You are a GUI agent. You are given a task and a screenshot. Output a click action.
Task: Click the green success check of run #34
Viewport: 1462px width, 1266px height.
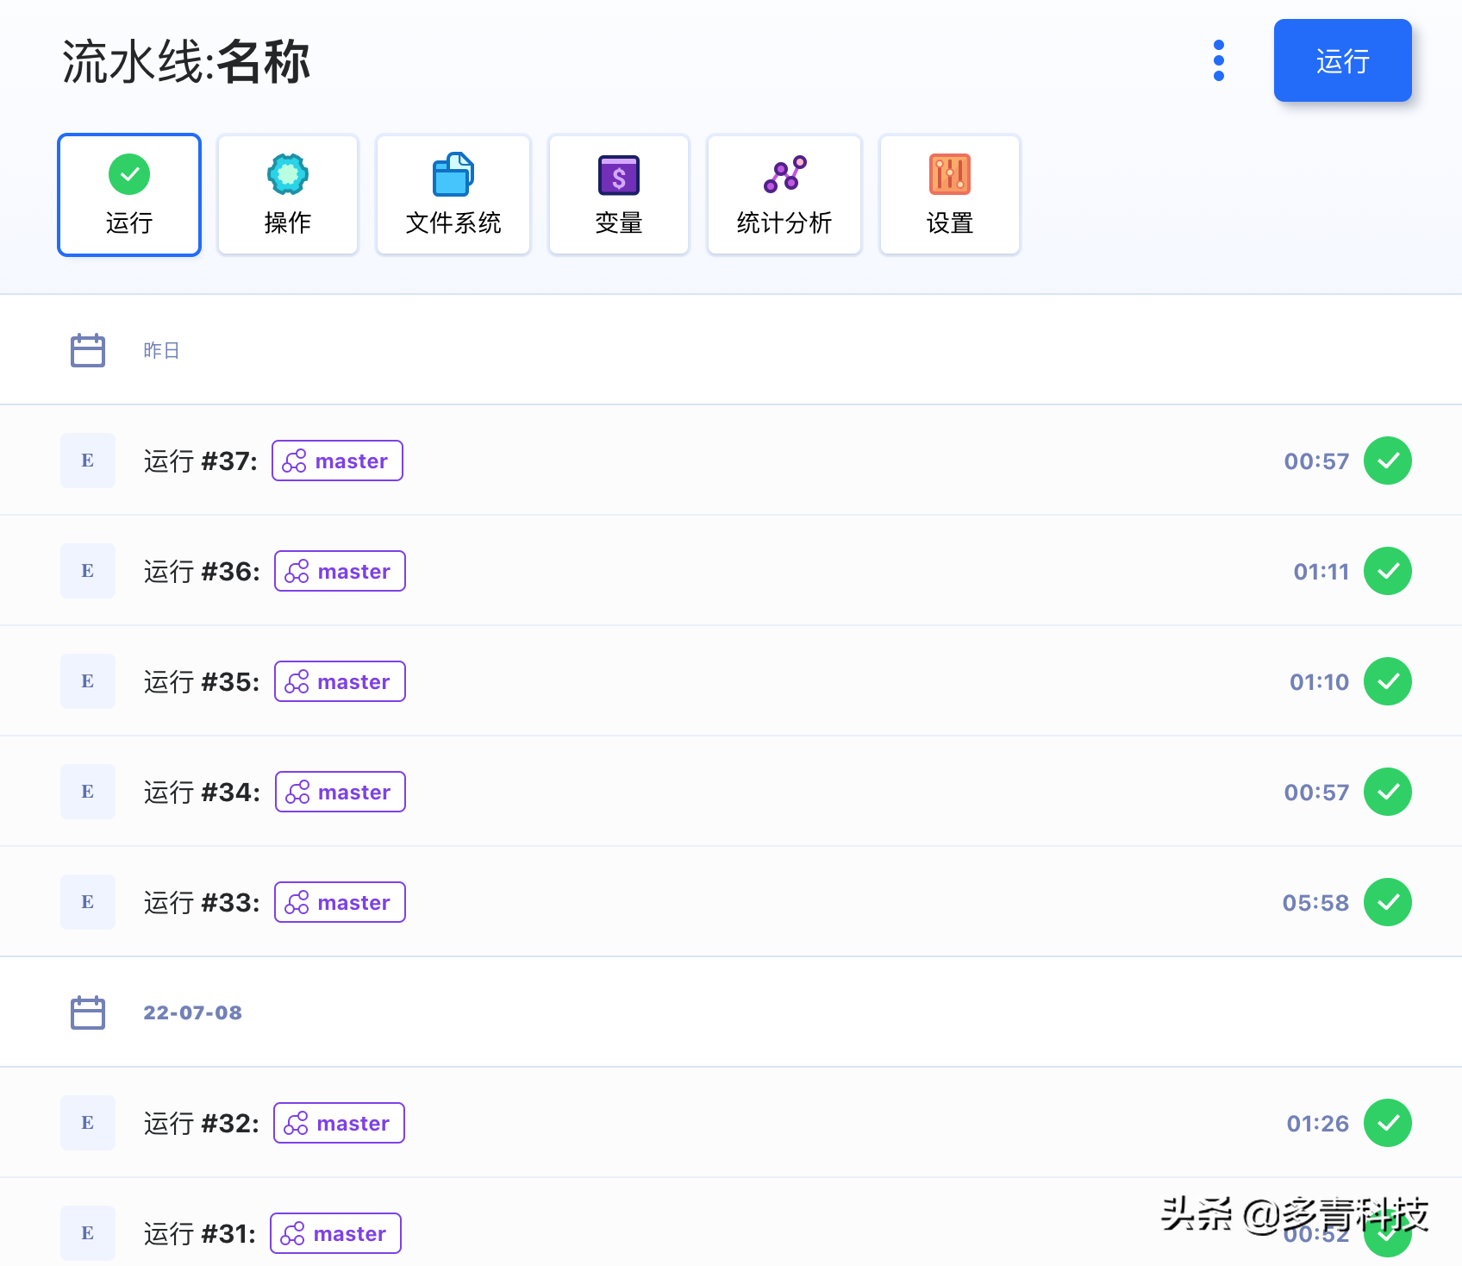point(1388,792)
